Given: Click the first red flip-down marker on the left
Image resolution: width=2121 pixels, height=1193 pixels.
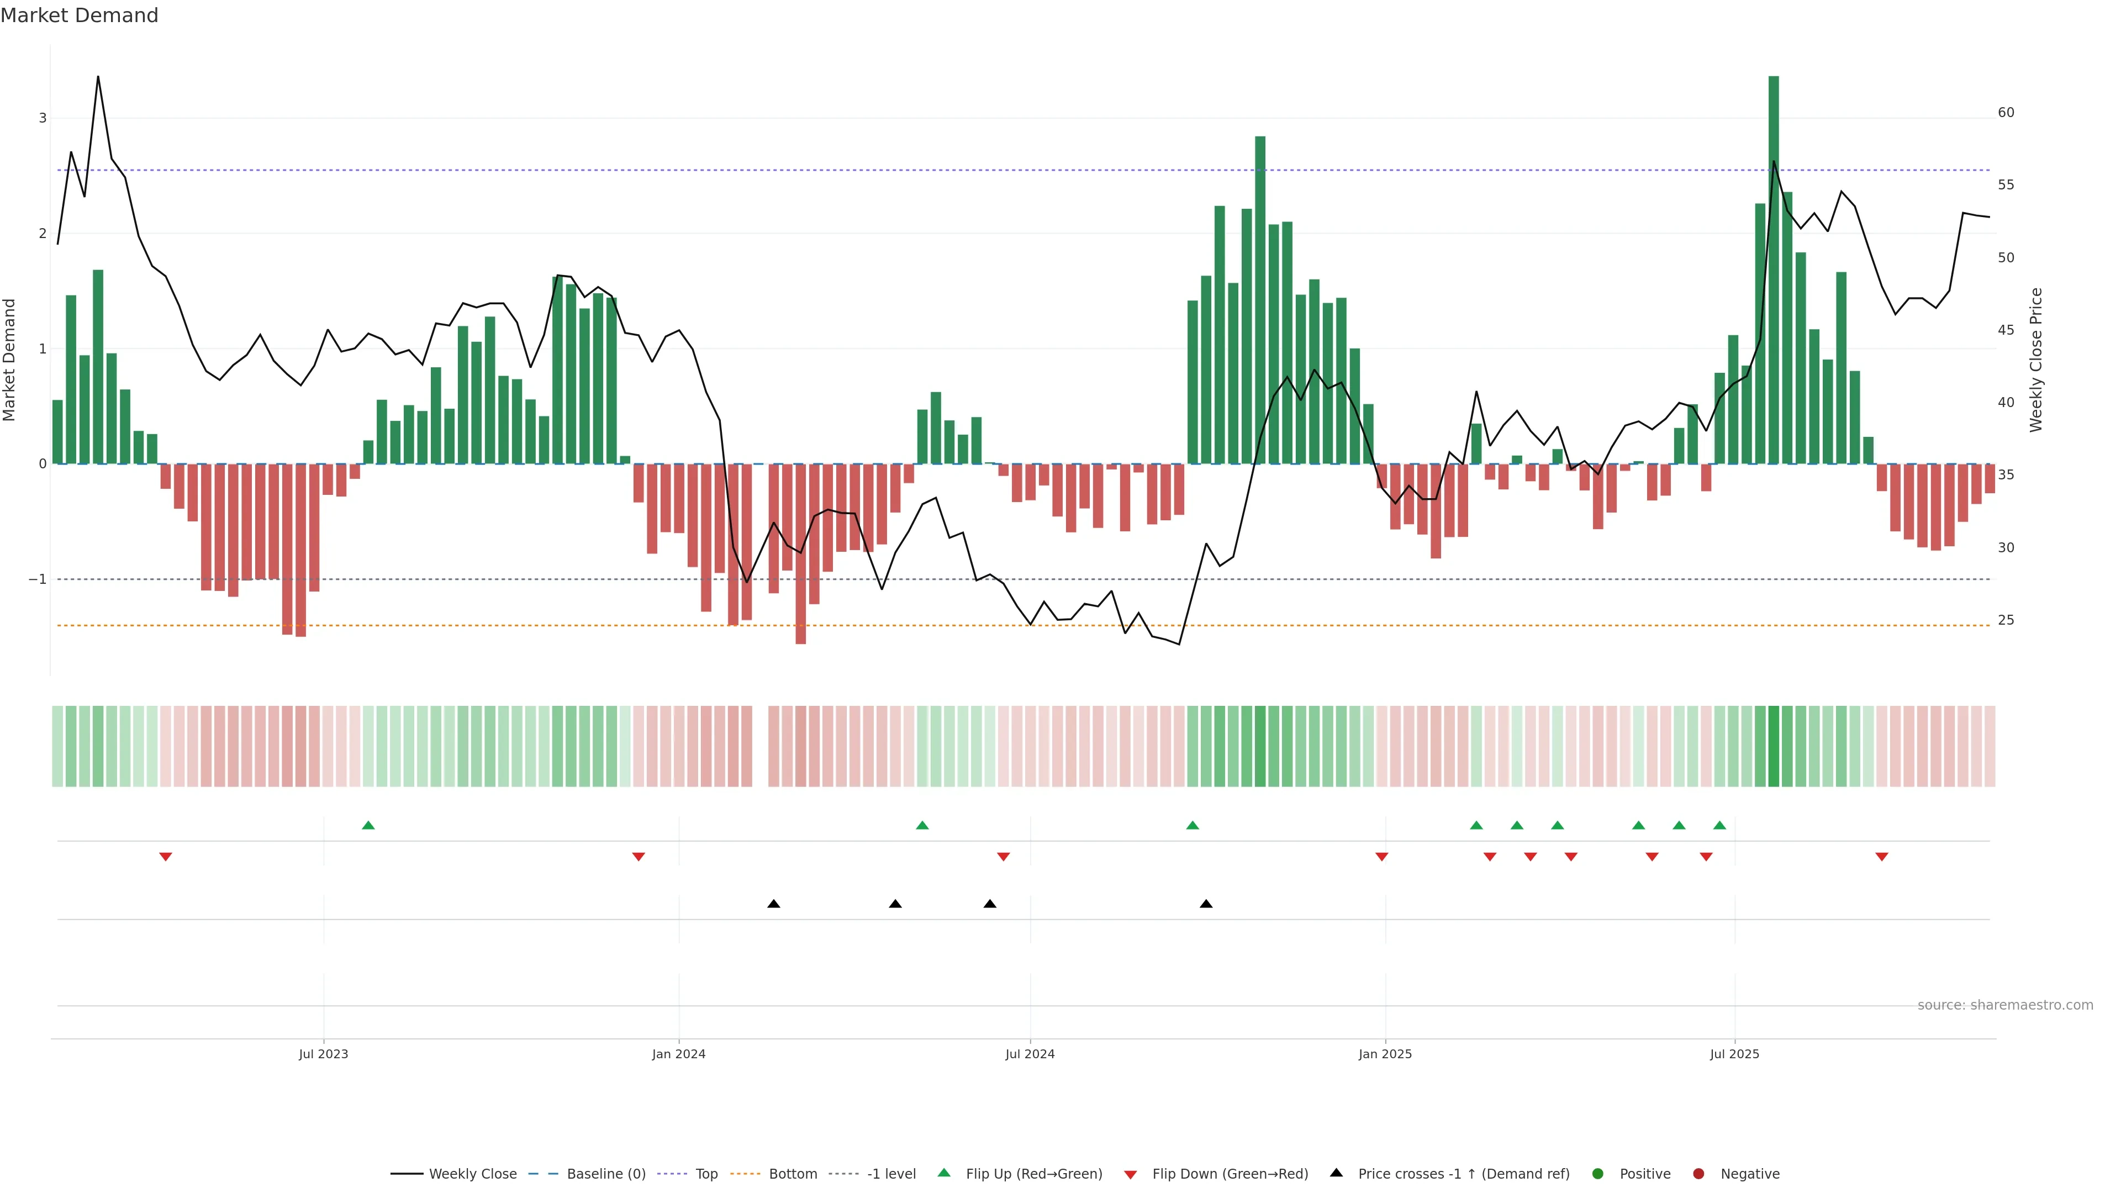Looking at the screenshot, I should coord(166,857).
